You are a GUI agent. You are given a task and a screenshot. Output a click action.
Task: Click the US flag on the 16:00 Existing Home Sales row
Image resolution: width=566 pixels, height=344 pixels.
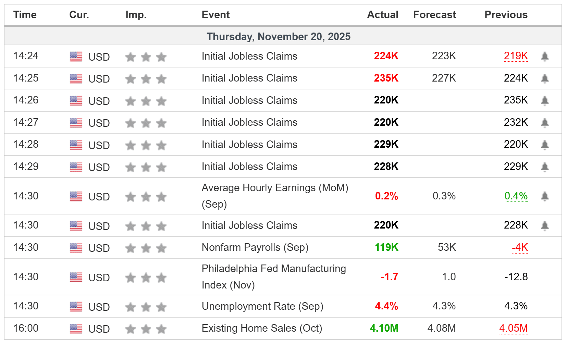point(76,328)
